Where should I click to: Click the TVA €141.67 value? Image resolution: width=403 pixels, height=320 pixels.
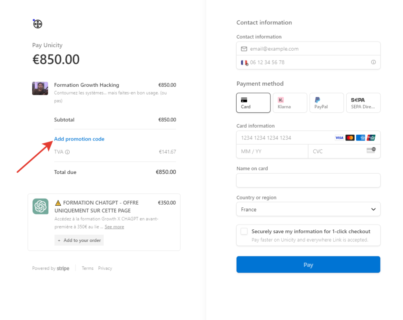167,152
